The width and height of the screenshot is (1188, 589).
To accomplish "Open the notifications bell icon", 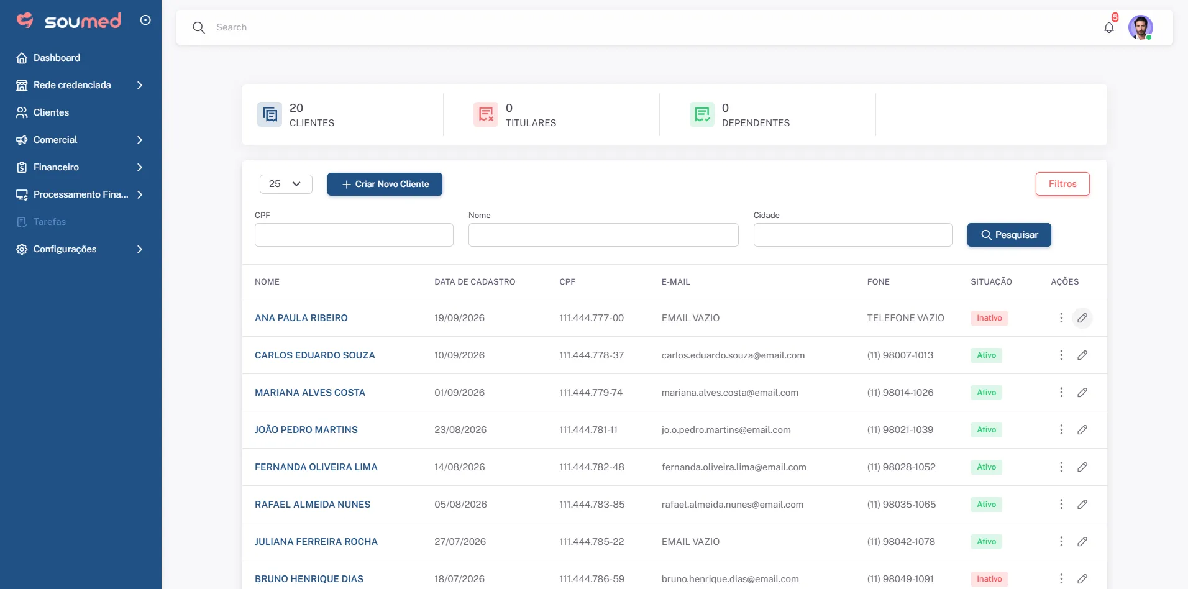I will pos(1109,27).
